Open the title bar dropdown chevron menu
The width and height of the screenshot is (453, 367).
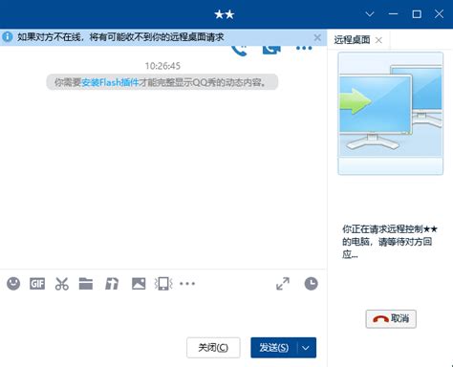pyautogui.click(x=370, y=14)
